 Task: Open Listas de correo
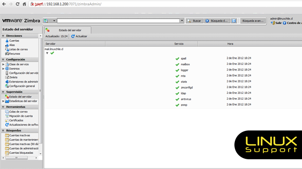click(x=18, y=49)
